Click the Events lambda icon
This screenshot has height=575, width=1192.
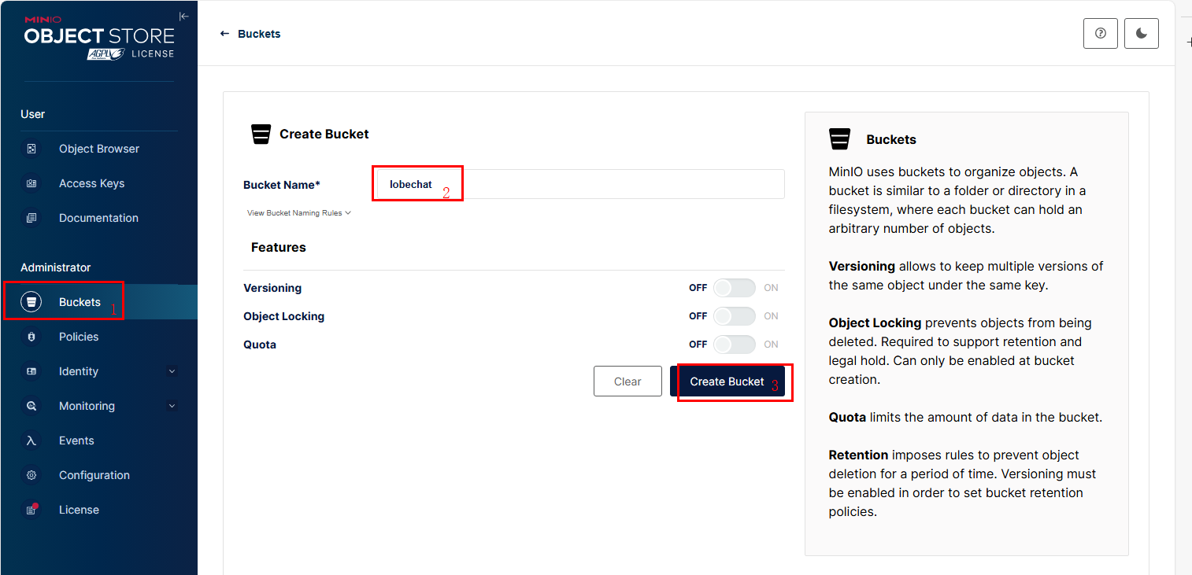(31, 440)
